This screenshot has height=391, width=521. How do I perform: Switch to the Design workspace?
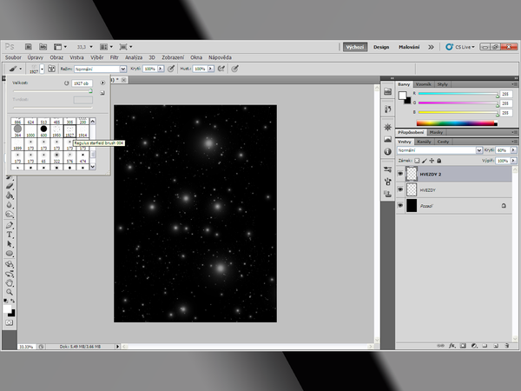click(381, 47)
